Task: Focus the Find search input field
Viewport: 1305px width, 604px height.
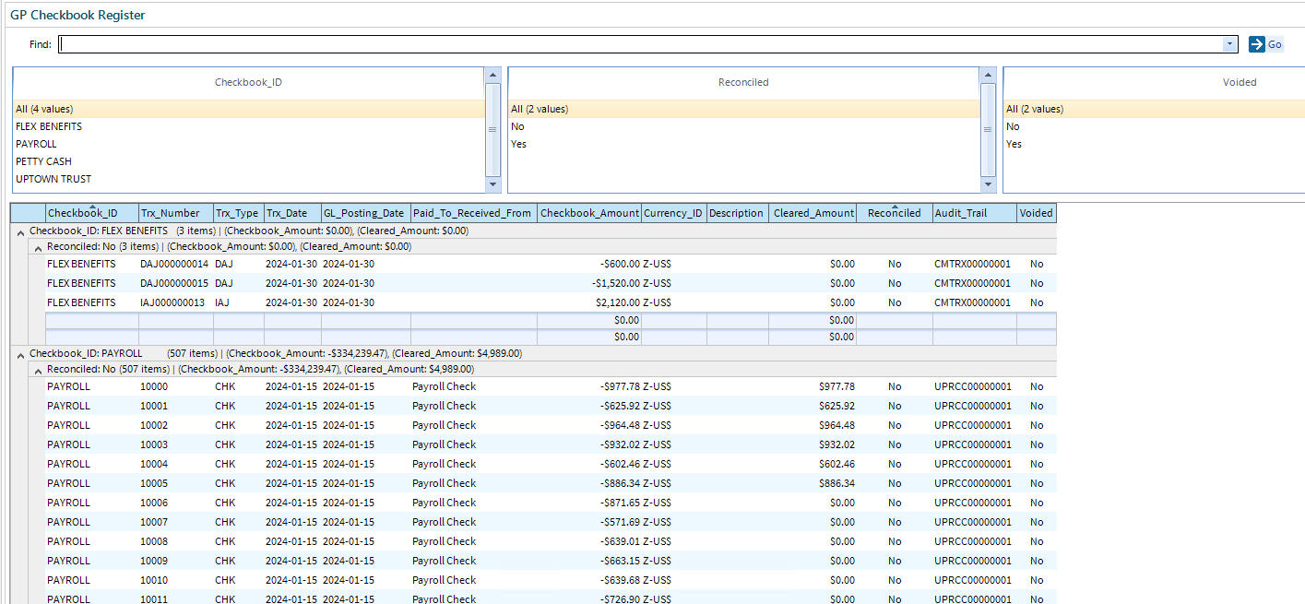Action: 641,44
